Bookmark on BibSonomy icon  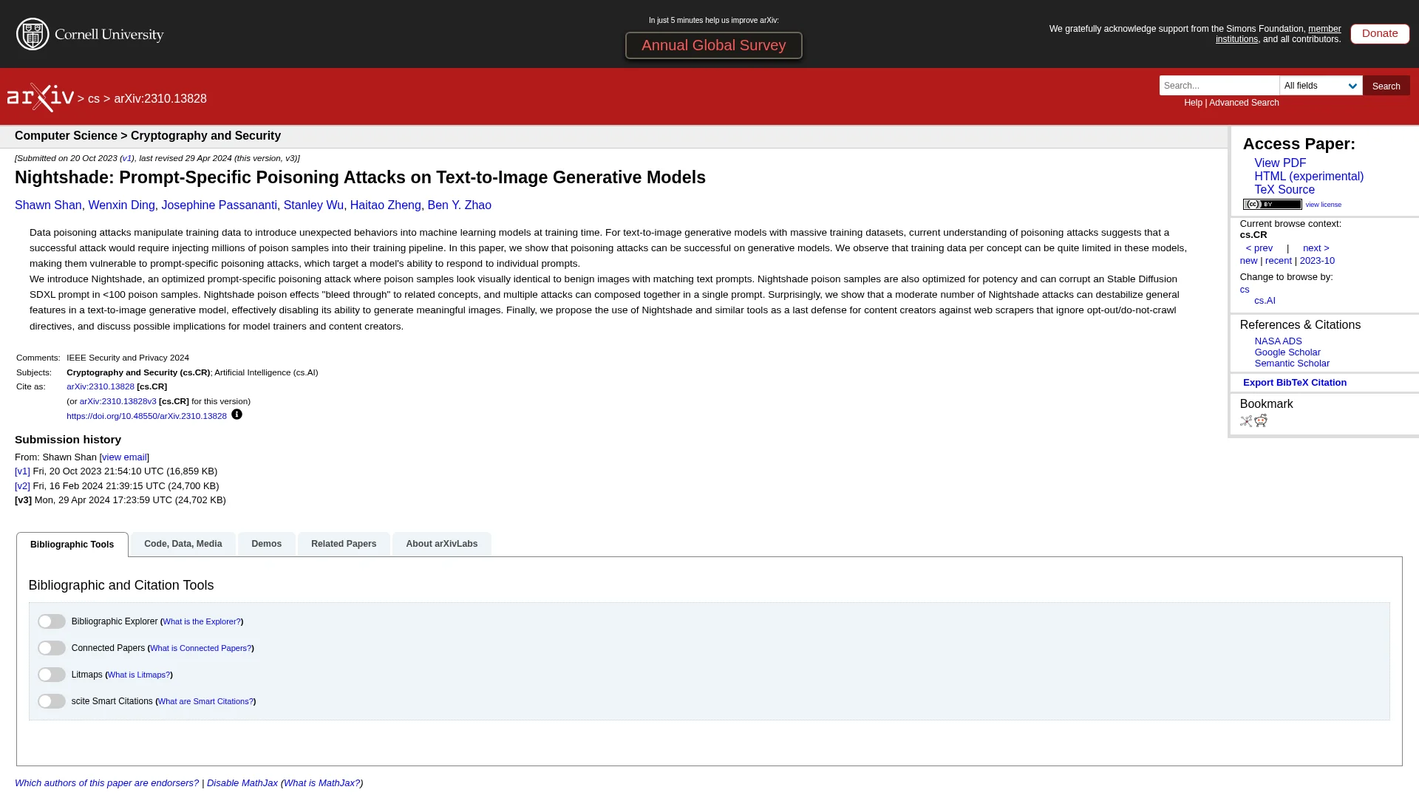[x=1246, y=421]
